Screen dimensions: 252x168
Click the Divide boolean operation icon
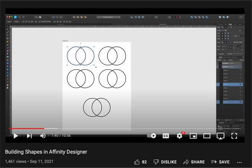coord(207,17)
